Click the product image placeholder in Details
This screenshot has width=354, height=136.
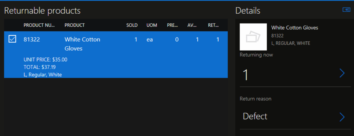(x=253, y=37)
